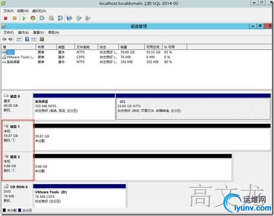Click the connect USB device icon
Screen dimensions: 274x216
pyautogui.click(x=88, y=18)
